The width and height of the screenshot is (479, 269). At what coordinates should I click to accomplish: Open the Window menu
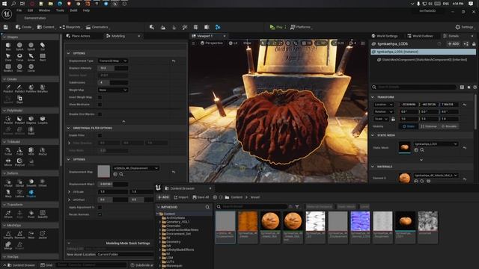44,10
